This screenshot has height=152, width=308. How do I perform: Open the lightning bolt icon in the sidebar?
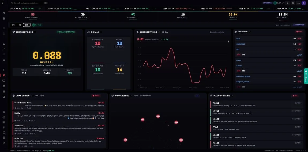pyautogui.click(x=4, y=70)
